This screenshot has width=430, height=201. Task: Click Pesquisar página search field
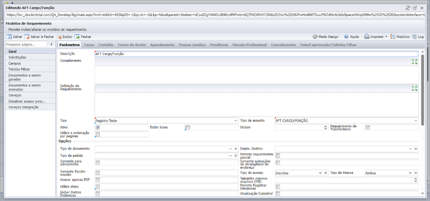[26, 44]
